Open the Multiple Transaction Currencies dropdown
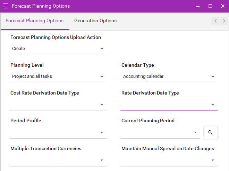Viewport: 229px width, 171px height. 58,160
